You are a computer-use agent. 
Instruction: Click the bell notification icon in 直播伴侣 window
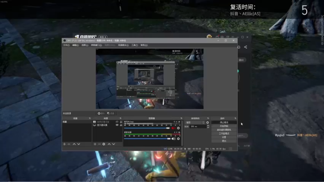click(x=239, y=47)
